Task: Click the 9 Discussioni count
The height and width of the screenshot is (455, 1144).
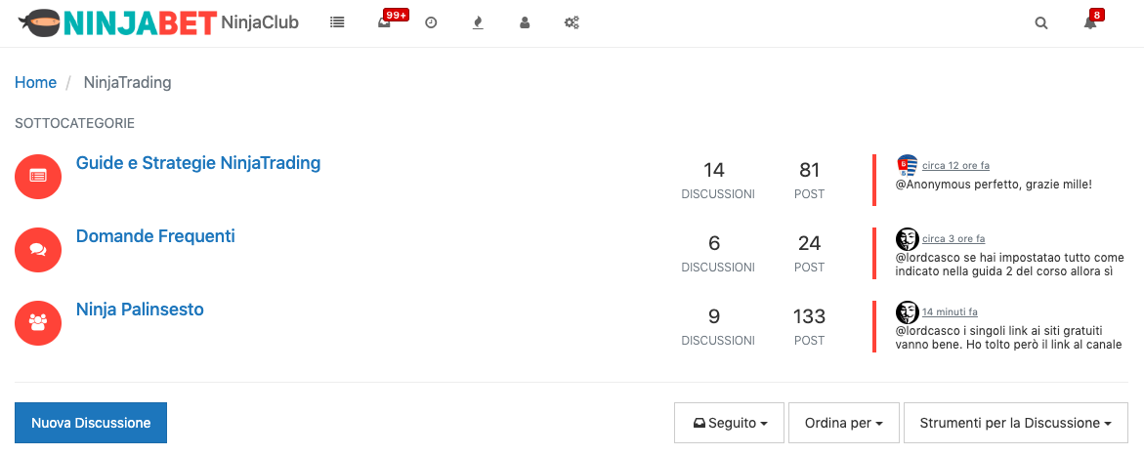Action: [714, 315]
